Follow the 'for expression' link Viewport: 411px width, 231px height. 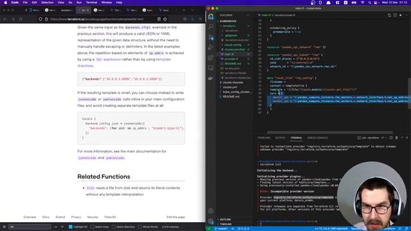[109, 60]
